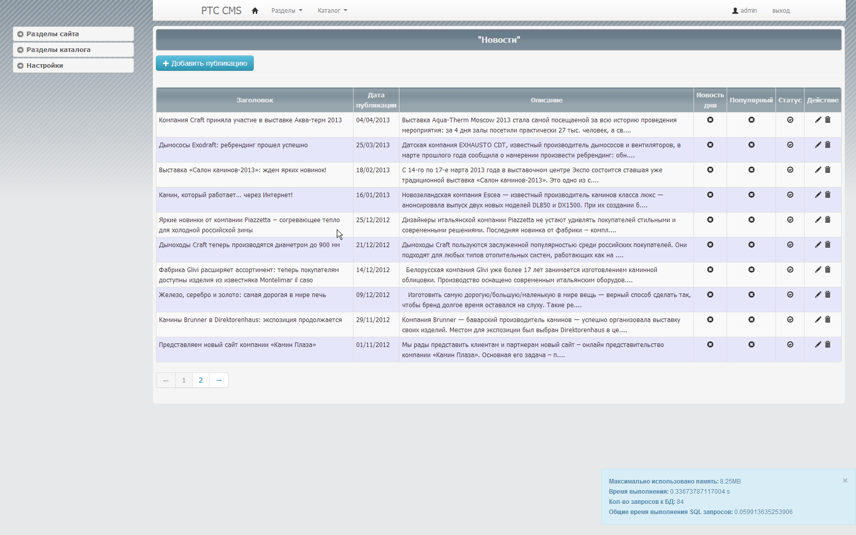Select title 'Компания Craft приняла участие' cell
The image size is (856, 535).
click(255, 125)
